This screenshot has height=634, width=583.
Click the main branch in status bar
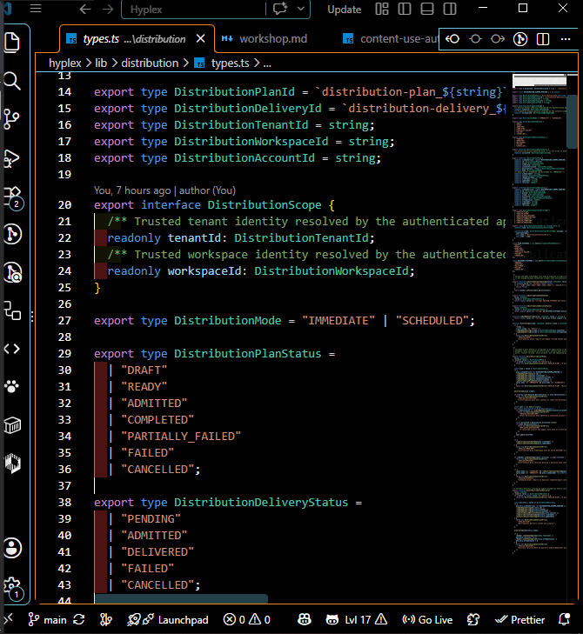click(x=47, y=619)
